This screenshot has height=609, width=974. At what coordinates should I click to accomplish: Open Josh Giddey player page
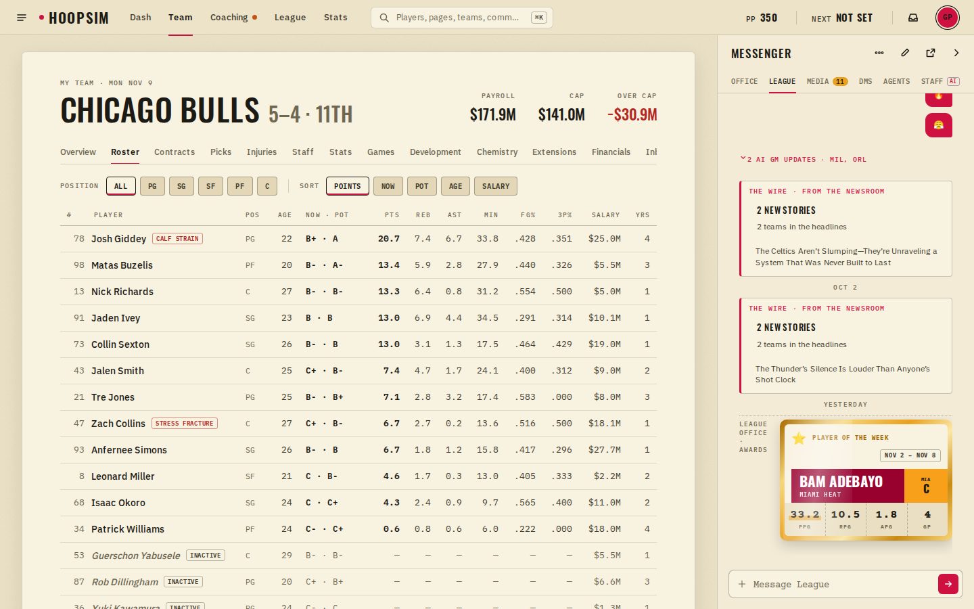coord(118,239)
